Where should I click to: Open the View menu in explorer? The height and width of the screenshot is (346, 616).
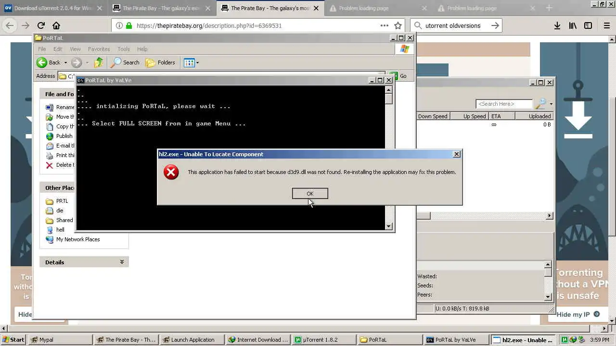point(75,49)
